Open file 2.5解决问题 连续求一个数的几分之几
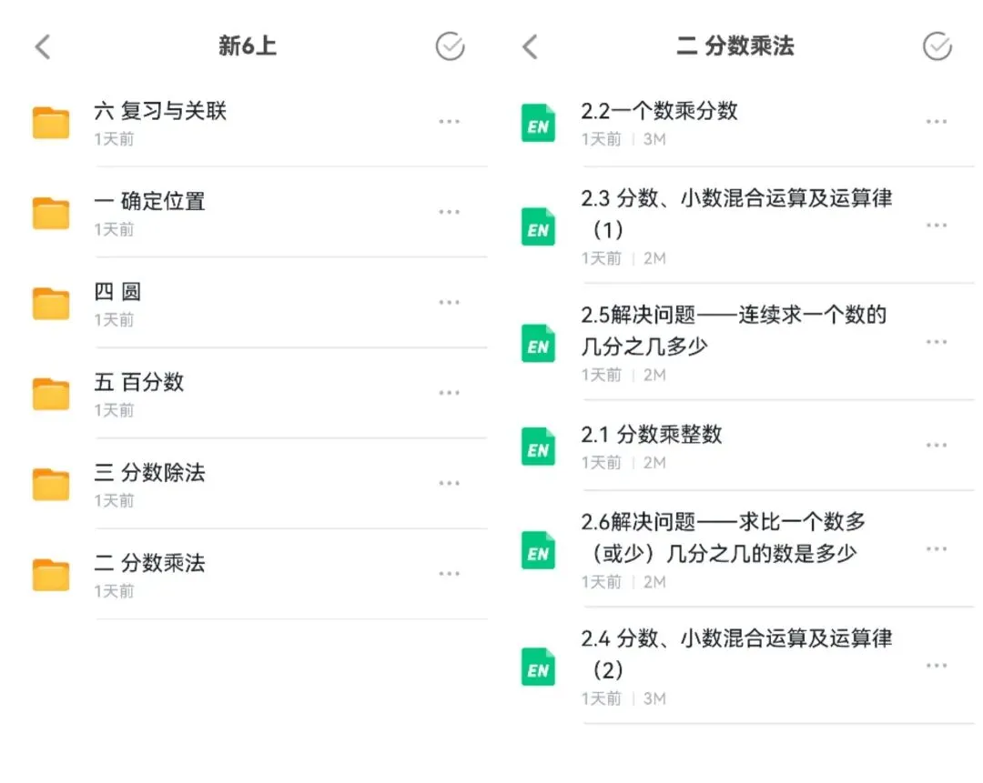 746,343
